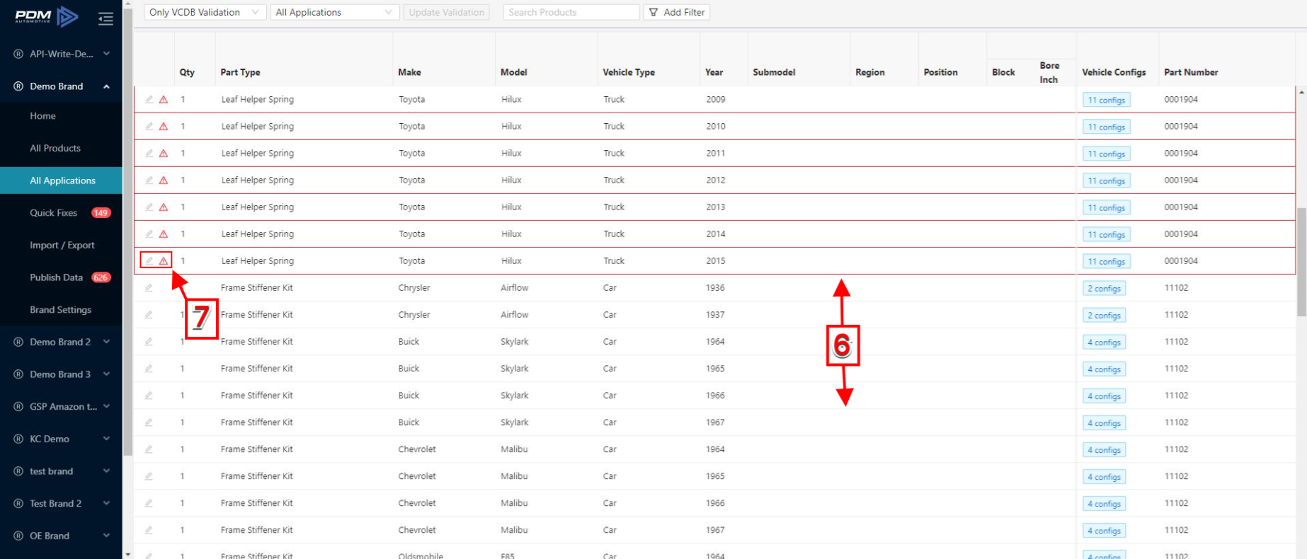1307x559 pixels.
Task: Click warning triangle on 2010 Hilux row
Action: click(164, 126)
